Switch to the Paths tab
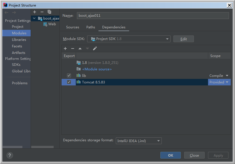The height and width of the screenshot is (164, 235). tap(91, 27)
